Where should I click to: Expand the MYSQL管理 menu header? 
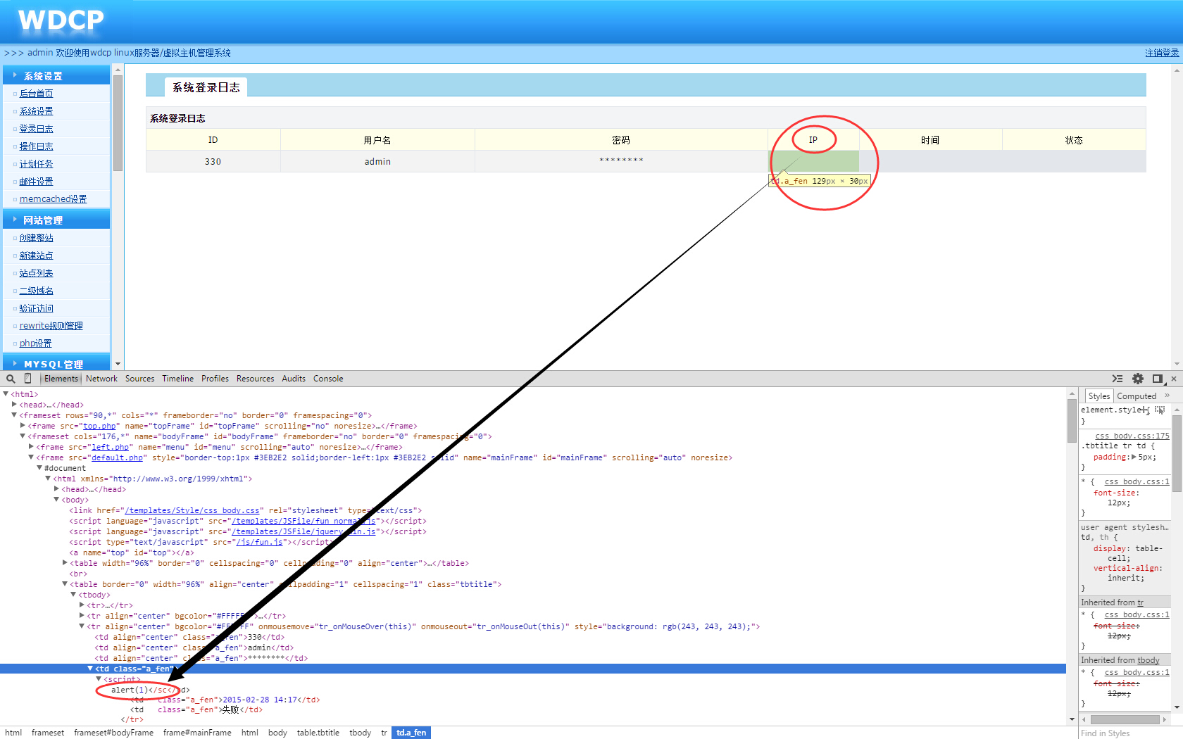[56, 363]
